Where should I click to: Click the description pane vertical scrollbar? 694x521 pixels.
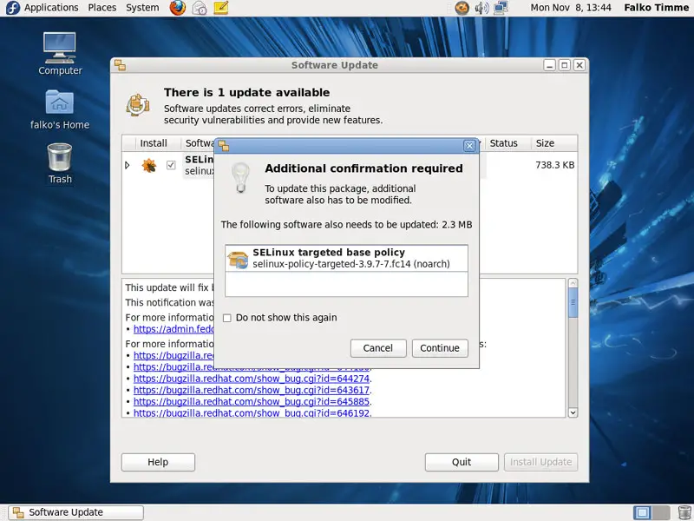pos(573,347)
